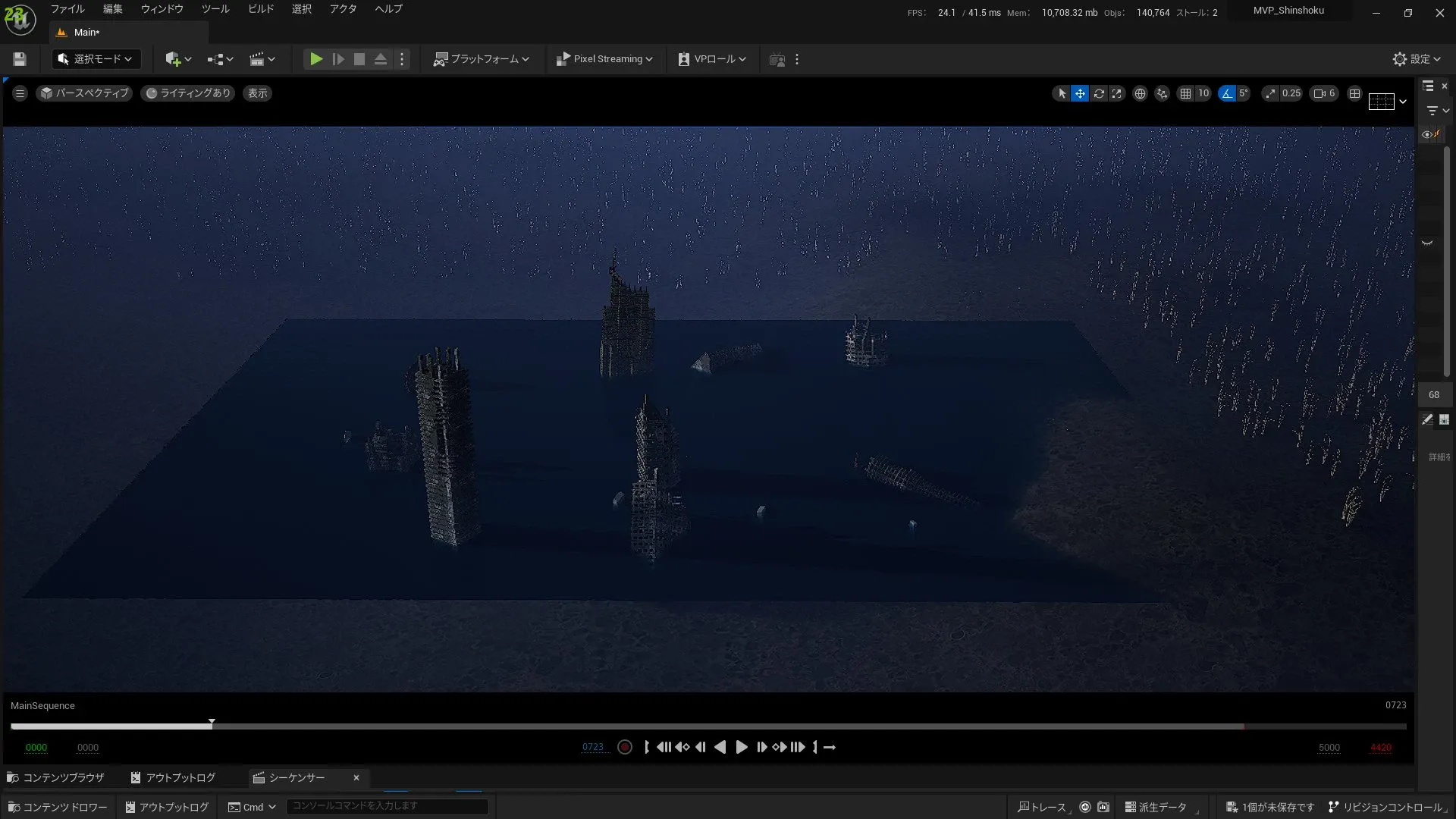Viewport: 1456px width, 819px height.
Task: Click the console command input field
Action: 387,806
